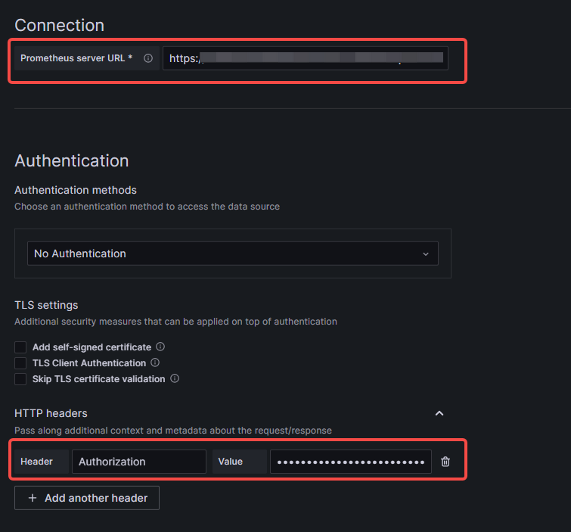
Task: Click the TLS Client Authentication label text
Action: [x=89, y=363]
